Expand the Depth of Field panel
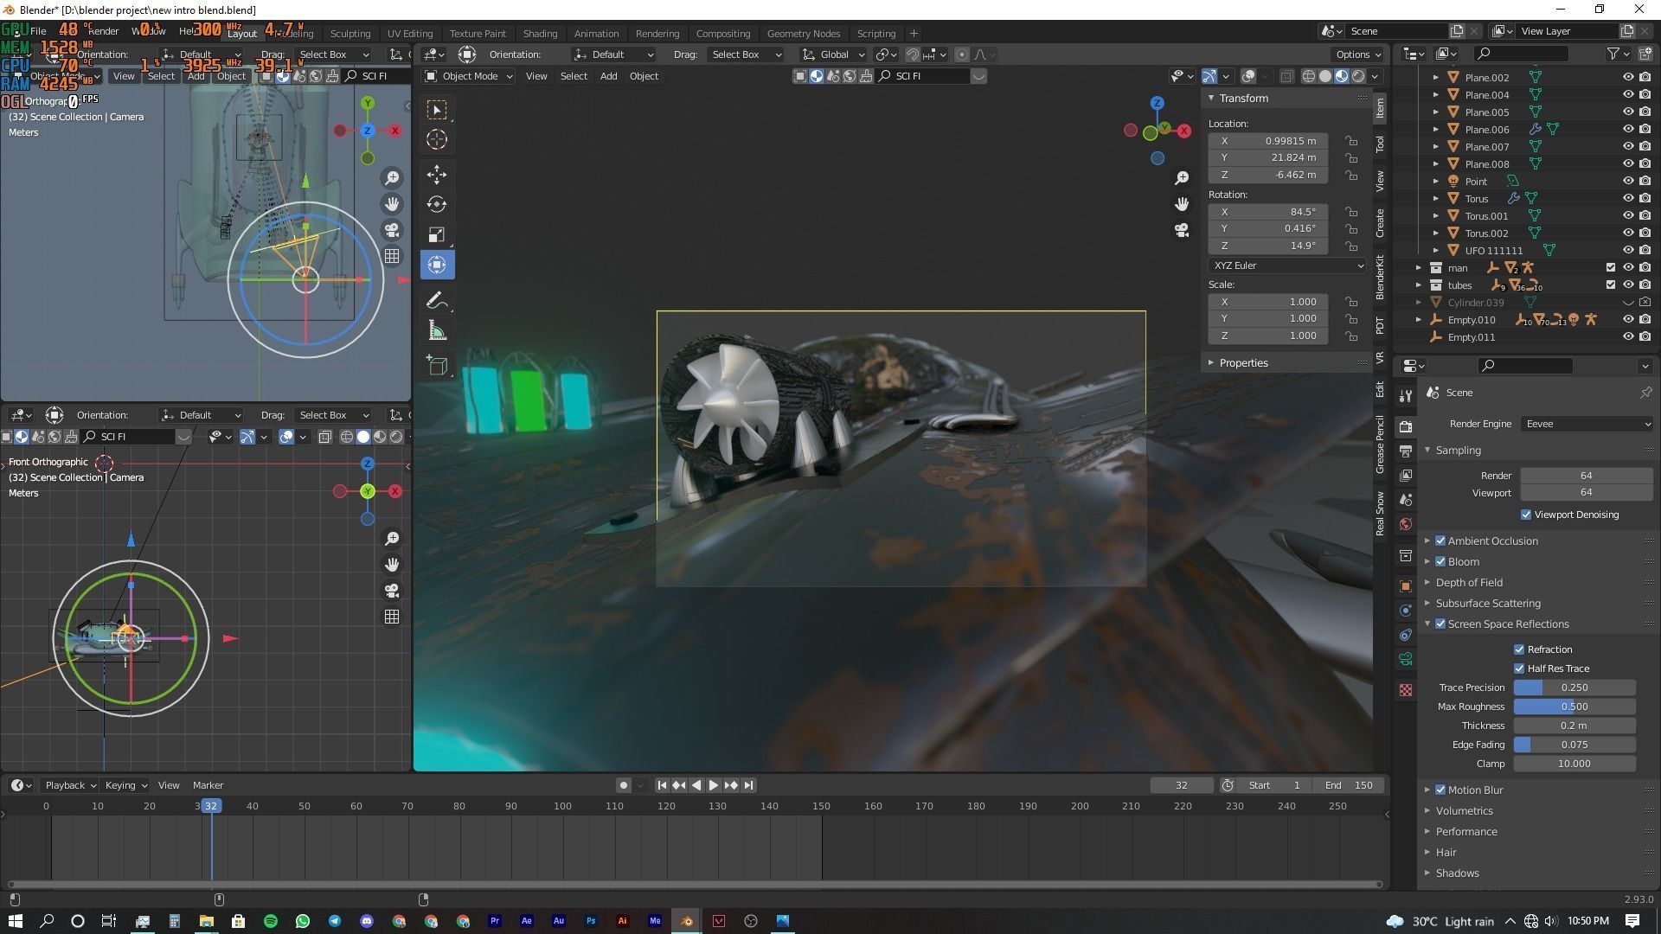Image resolution: width=1661 pixels, height=934 pixels. [1469, 583]
